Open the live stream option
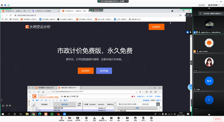Screen dimensions: 224x122 coord(127,119)
